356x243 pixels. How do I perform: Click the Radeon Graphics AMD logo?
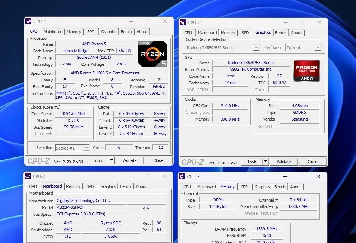307,71
